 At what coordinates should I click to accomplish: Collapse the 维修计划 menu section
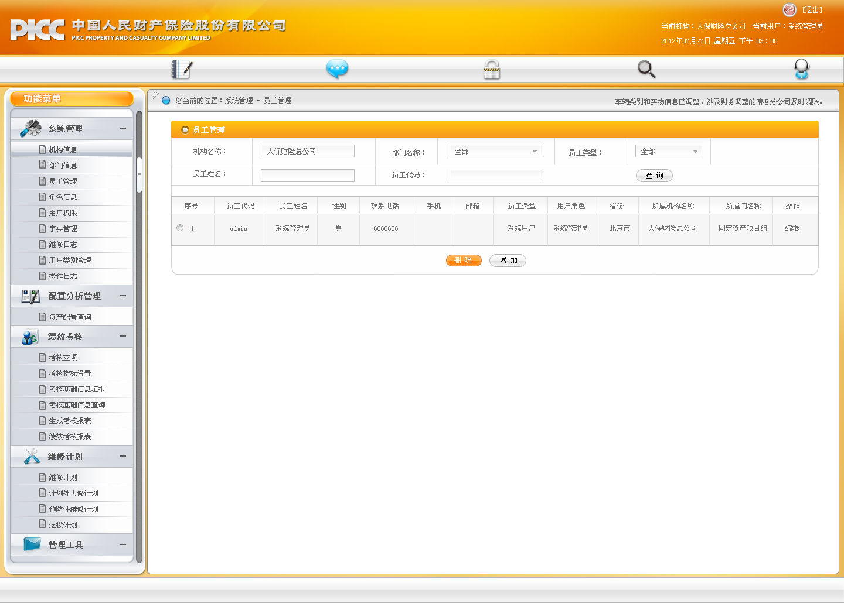[x=123, y=456]
